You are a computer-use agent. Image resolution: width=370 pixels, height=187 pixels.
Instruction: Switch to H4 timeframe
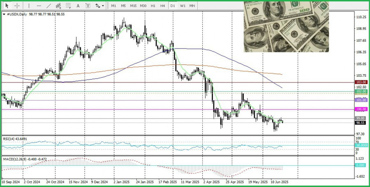[x=162, y=6]
